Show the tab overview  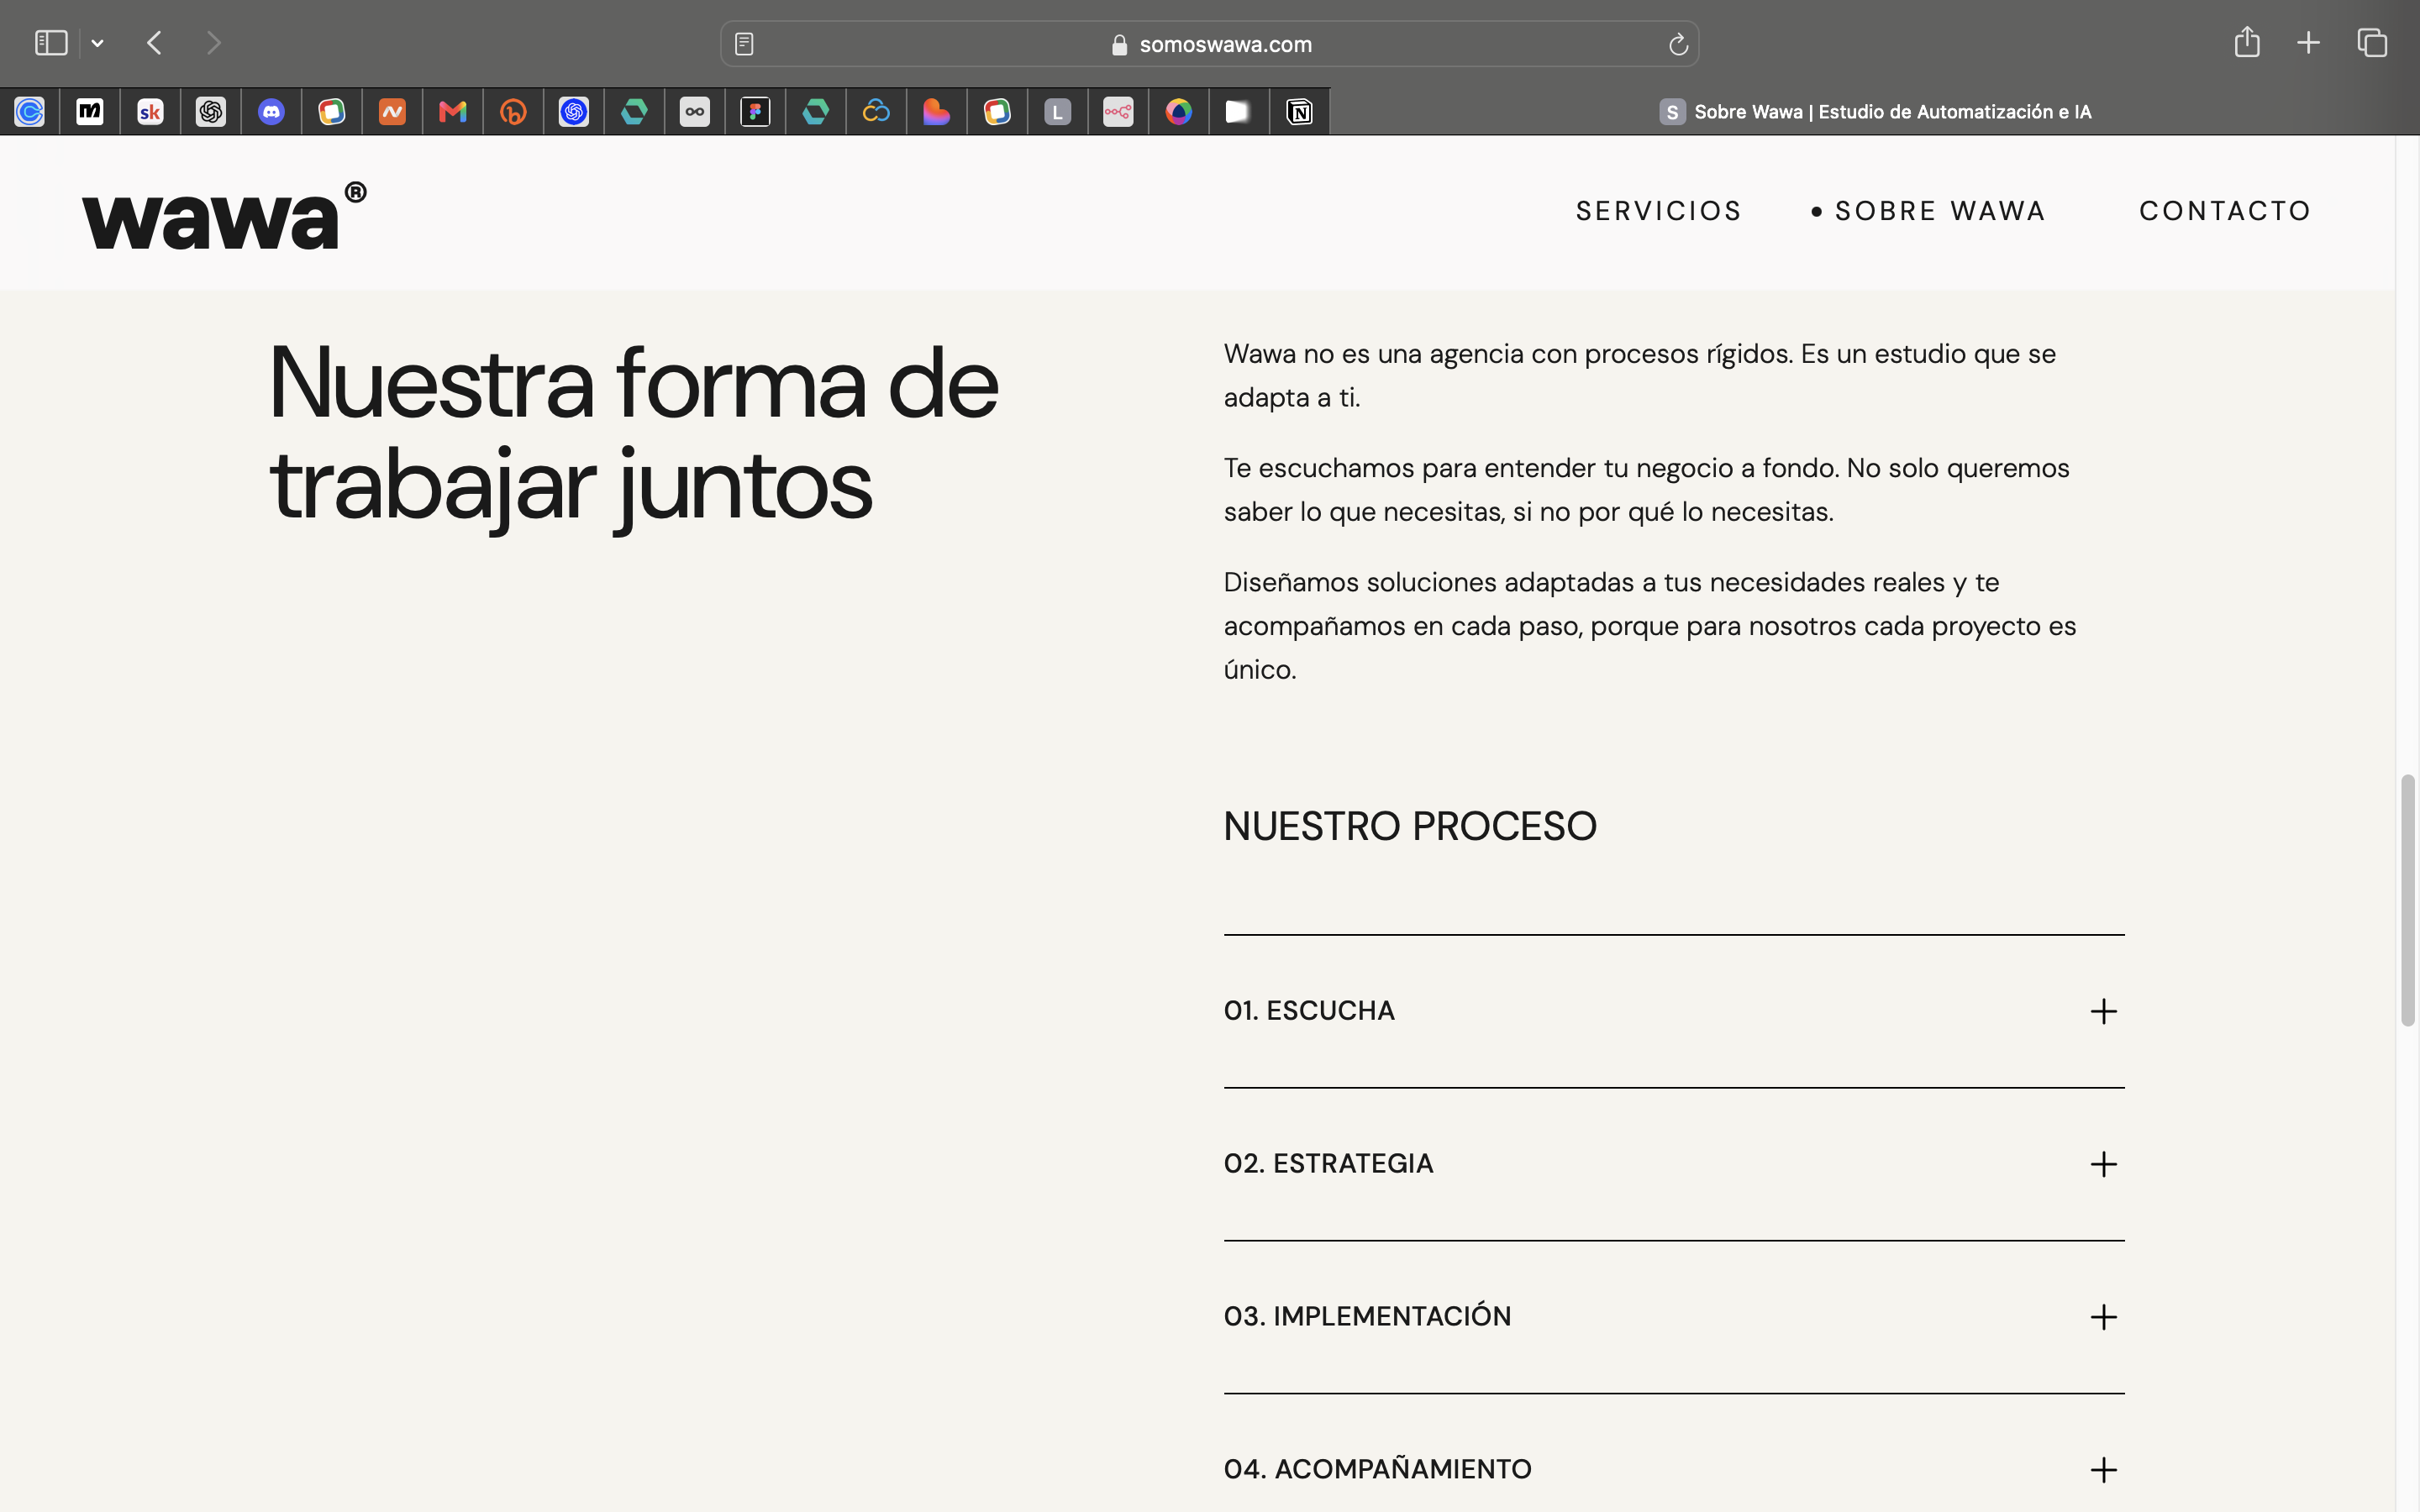(2372, 43)
